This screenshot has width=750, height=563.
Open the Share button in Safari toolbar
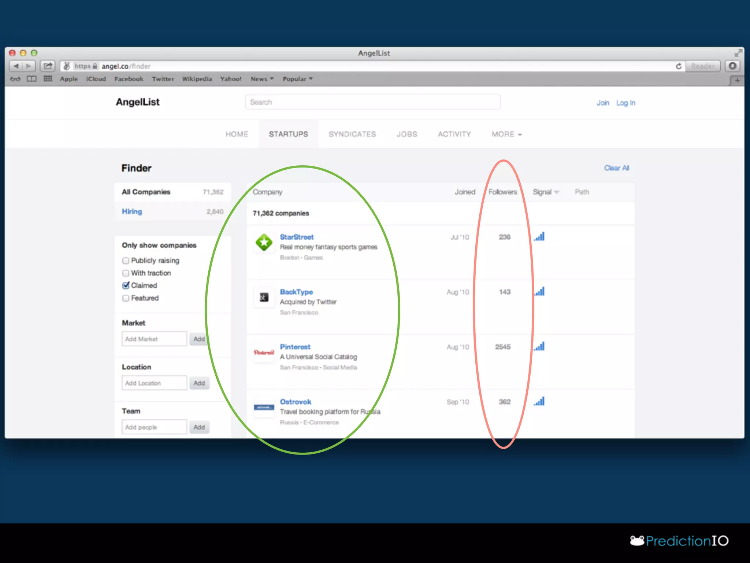48,66
